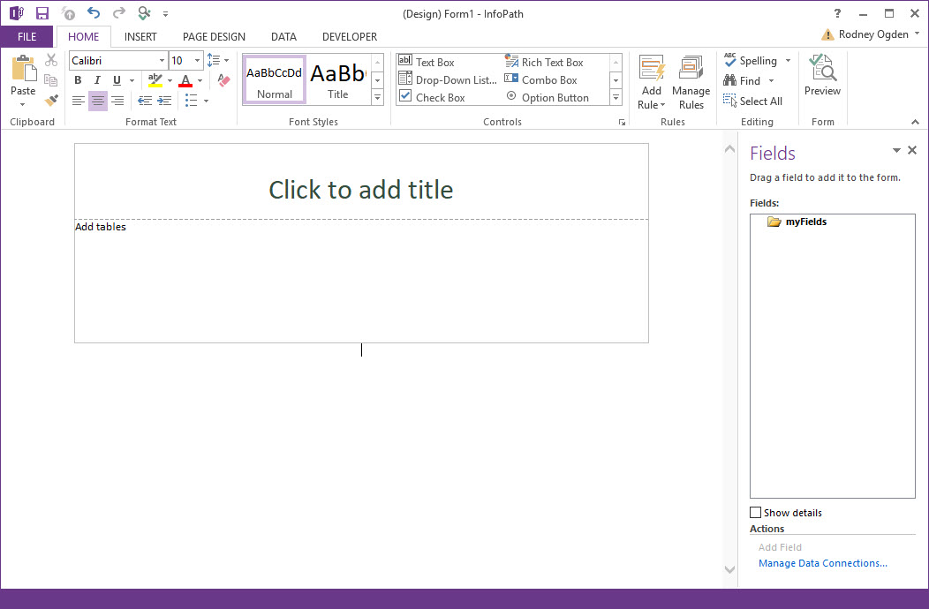Open the Help question mark
This screenshot has width=929, height=609.
837,13
